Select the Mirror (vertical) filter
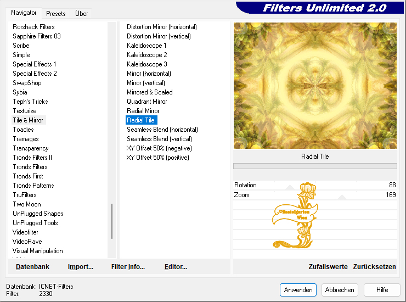The width and height of the screenshot is (406, 302). pos(146,83)
